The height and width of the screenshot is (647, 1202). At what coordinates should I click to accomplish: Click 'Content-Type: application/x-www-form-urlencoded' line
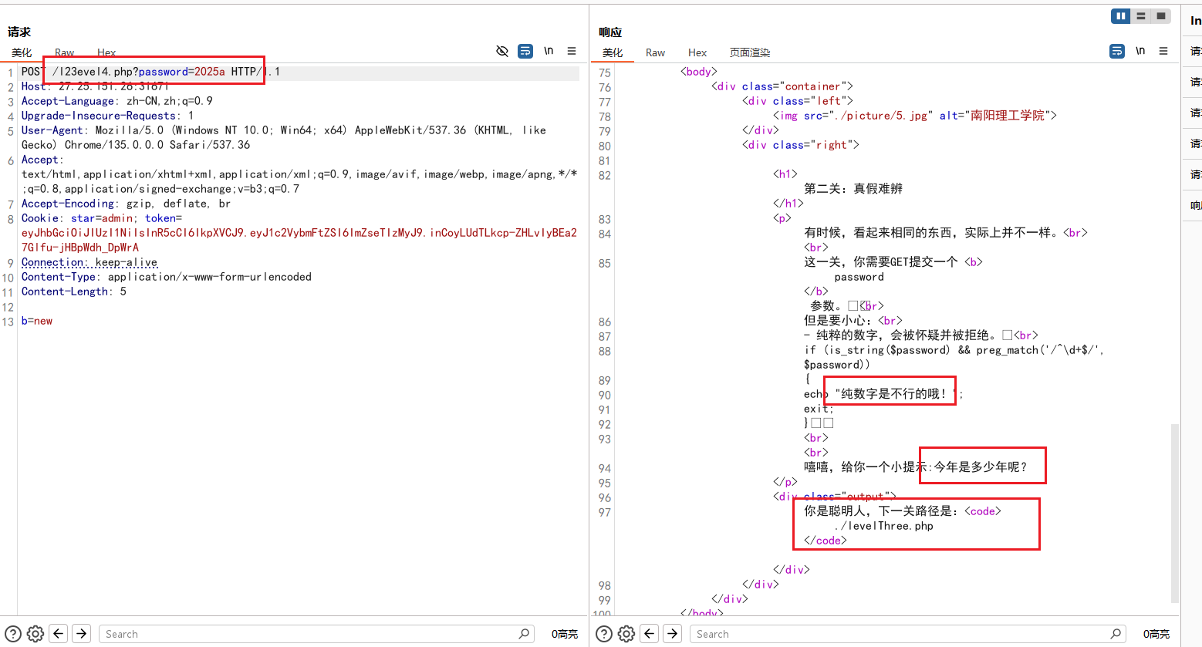click(167, 277)
